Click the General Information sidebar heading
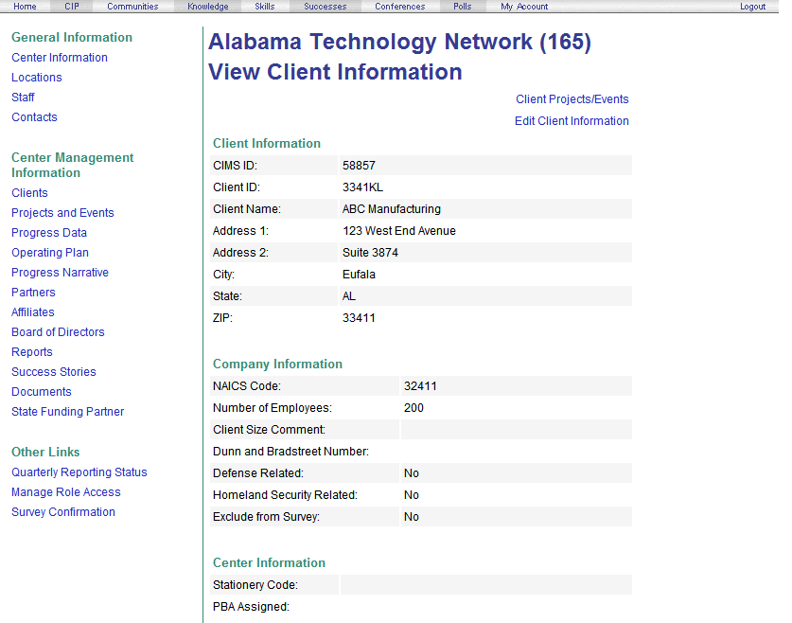The image size is (792, 623). tap(72, 37)
